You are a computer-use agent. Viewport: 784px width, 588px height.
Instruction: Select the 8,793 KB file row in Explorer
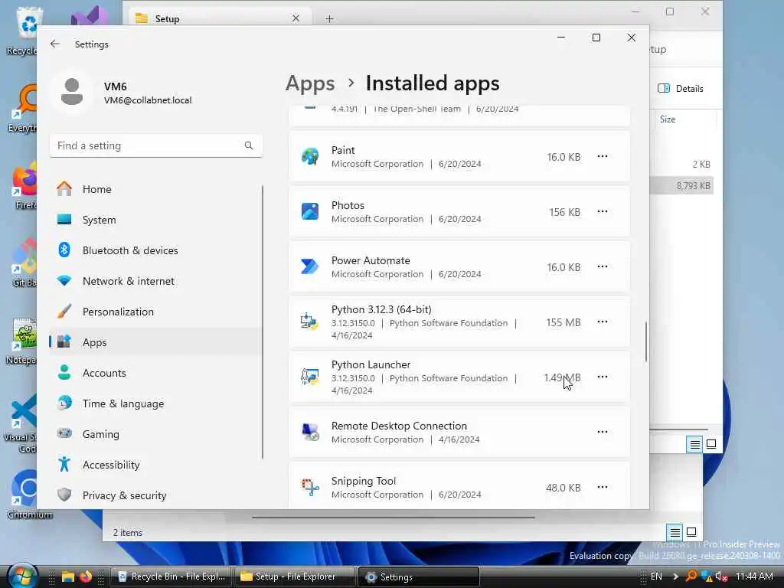tap(682, 185)
